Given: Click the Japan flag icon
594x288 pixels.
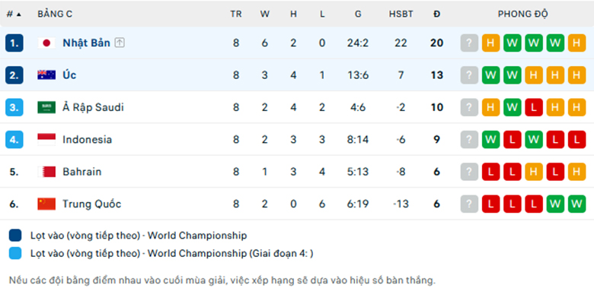Looking at the screenshot, I should (46, 43).
